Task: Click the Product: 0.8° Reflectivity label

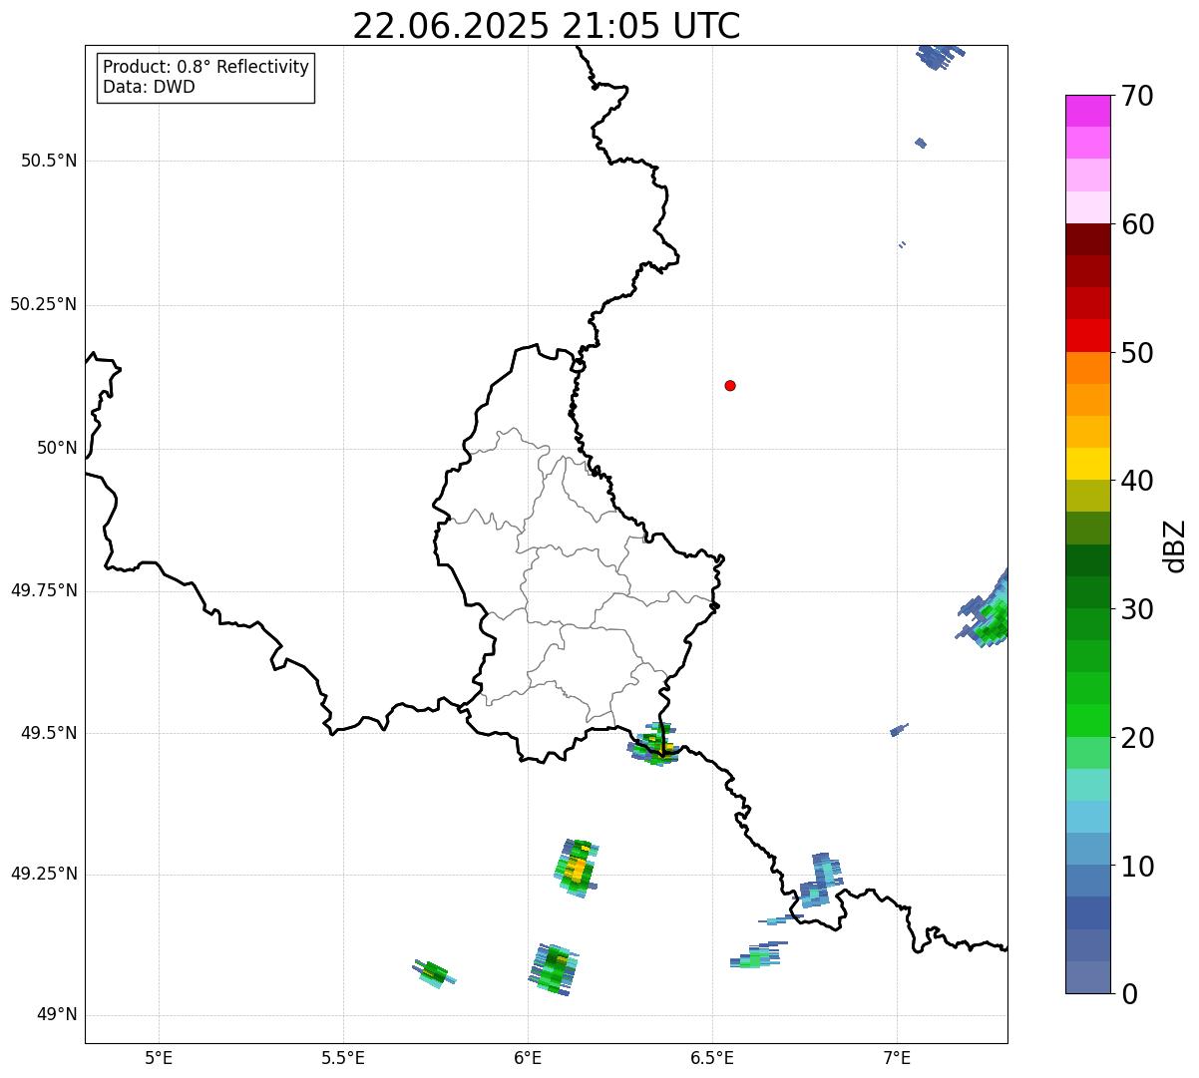Action: (206, 67)
